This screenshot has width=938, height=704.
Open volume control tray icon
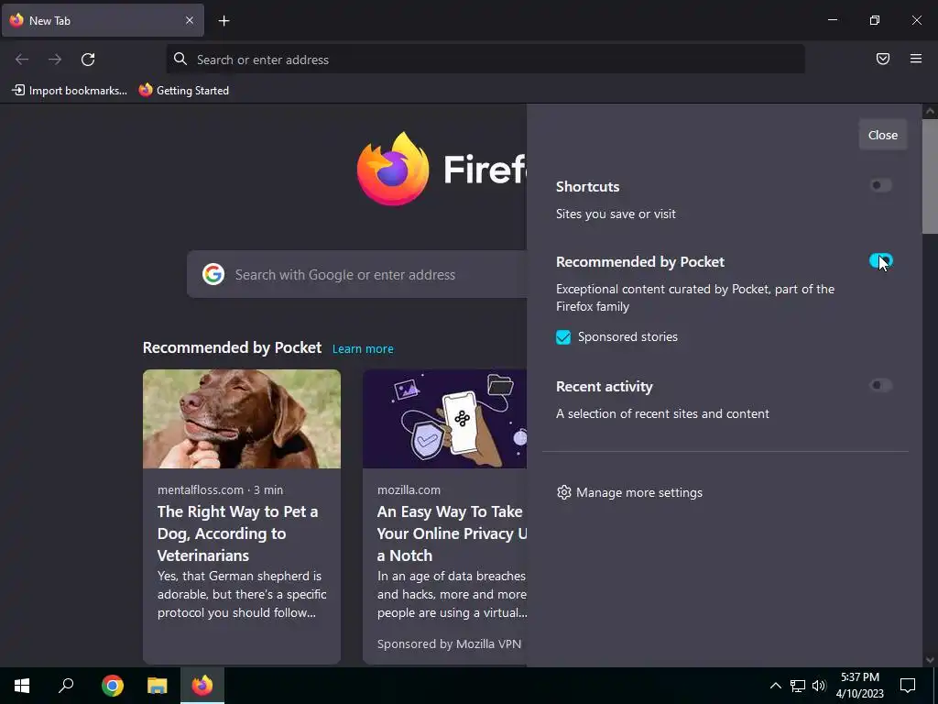pyautogui.click(x=819, y=686)
